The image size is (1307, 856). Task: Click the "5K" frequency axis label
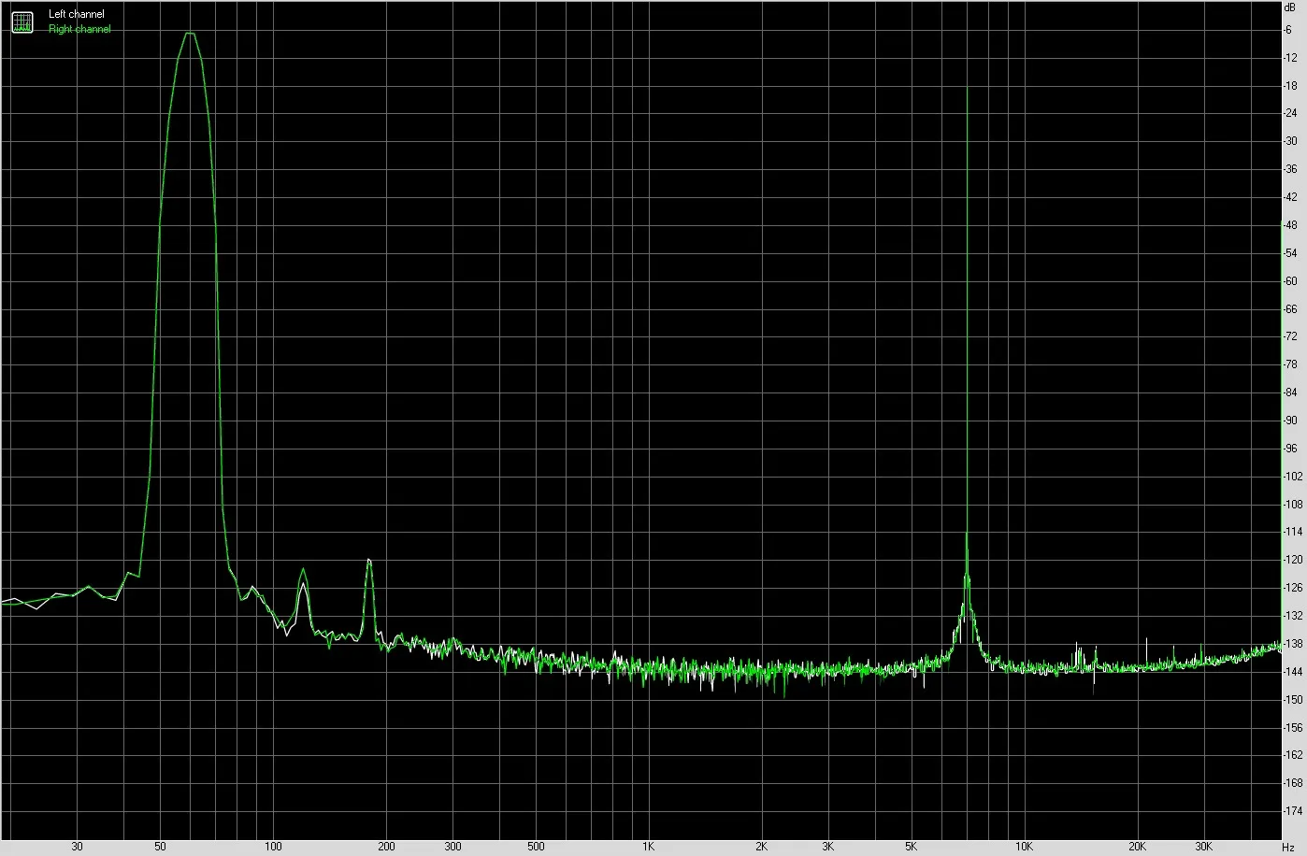click(x=911, y=847)
